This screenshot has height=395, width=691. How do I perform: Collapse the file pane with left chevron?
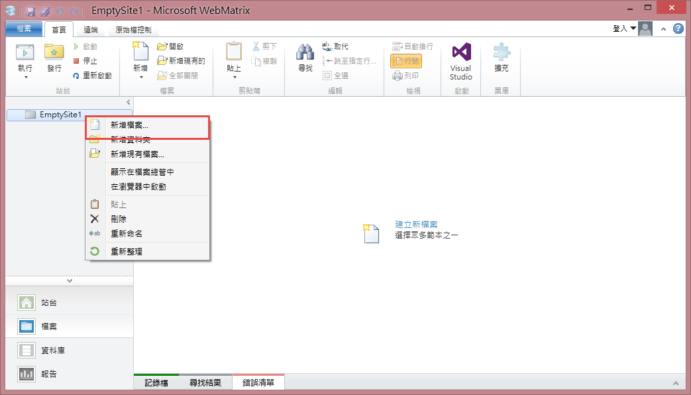pyautogui.click(x=129, y=102)
